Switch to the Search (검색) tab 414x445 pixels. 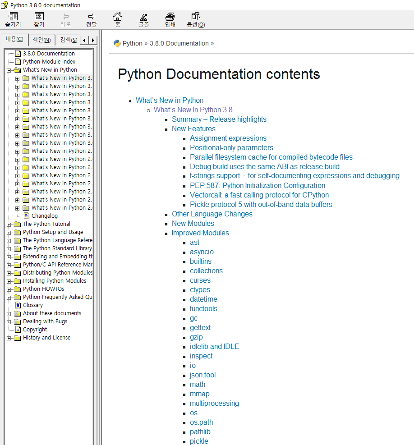pos(69,40)
